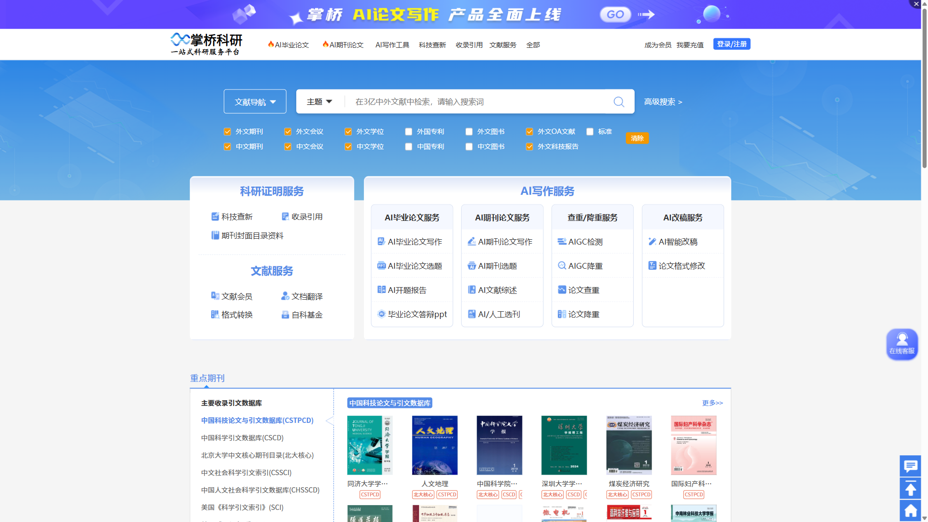Open AIGC检测 service icon
The width and height of the screenshot is (928, 522).
562,242
